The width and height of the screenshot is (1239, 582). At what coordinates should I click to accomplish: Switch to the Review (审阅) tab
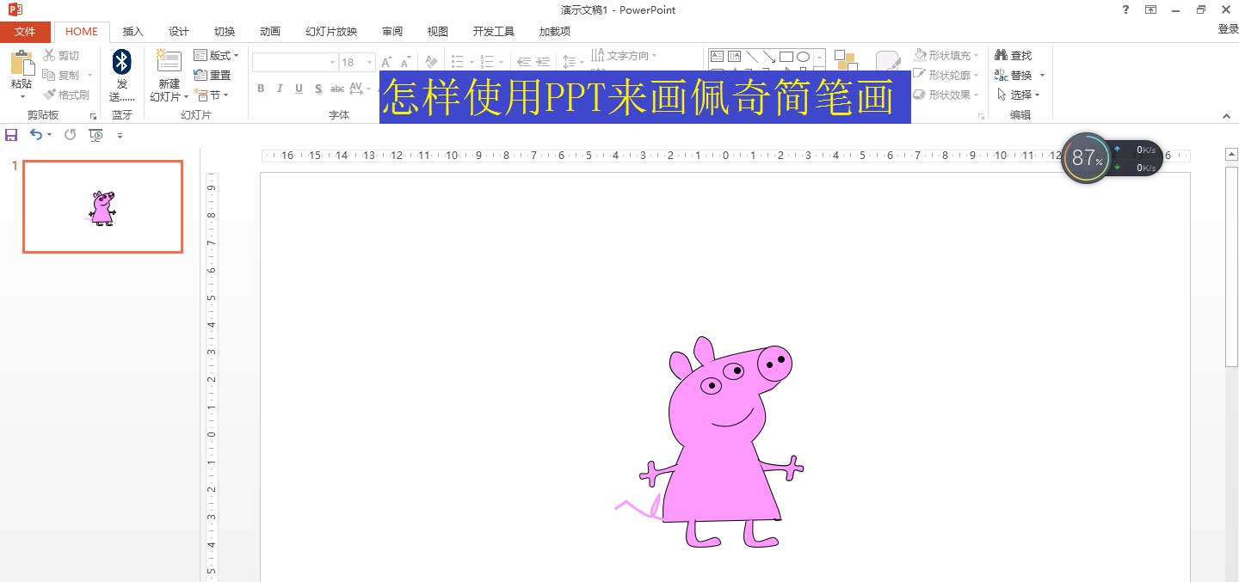tap(392, 32)
